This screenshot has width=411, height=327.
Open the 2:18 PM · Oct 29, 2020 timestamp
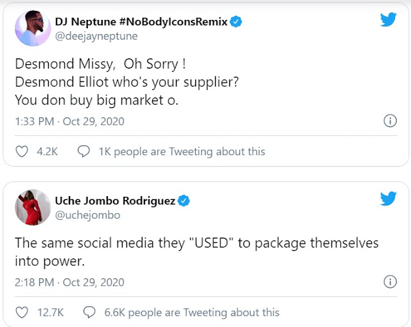click(69, 282)
